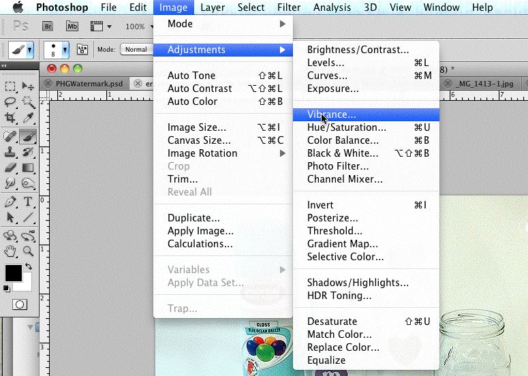Viewport: 528px width, 376px height.
Task: Open the Window menu
Action: point(441,7)
